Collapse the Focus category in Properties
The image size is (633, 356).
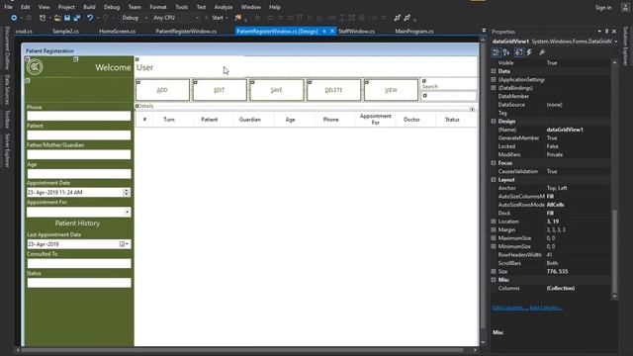tap(494, 163)
